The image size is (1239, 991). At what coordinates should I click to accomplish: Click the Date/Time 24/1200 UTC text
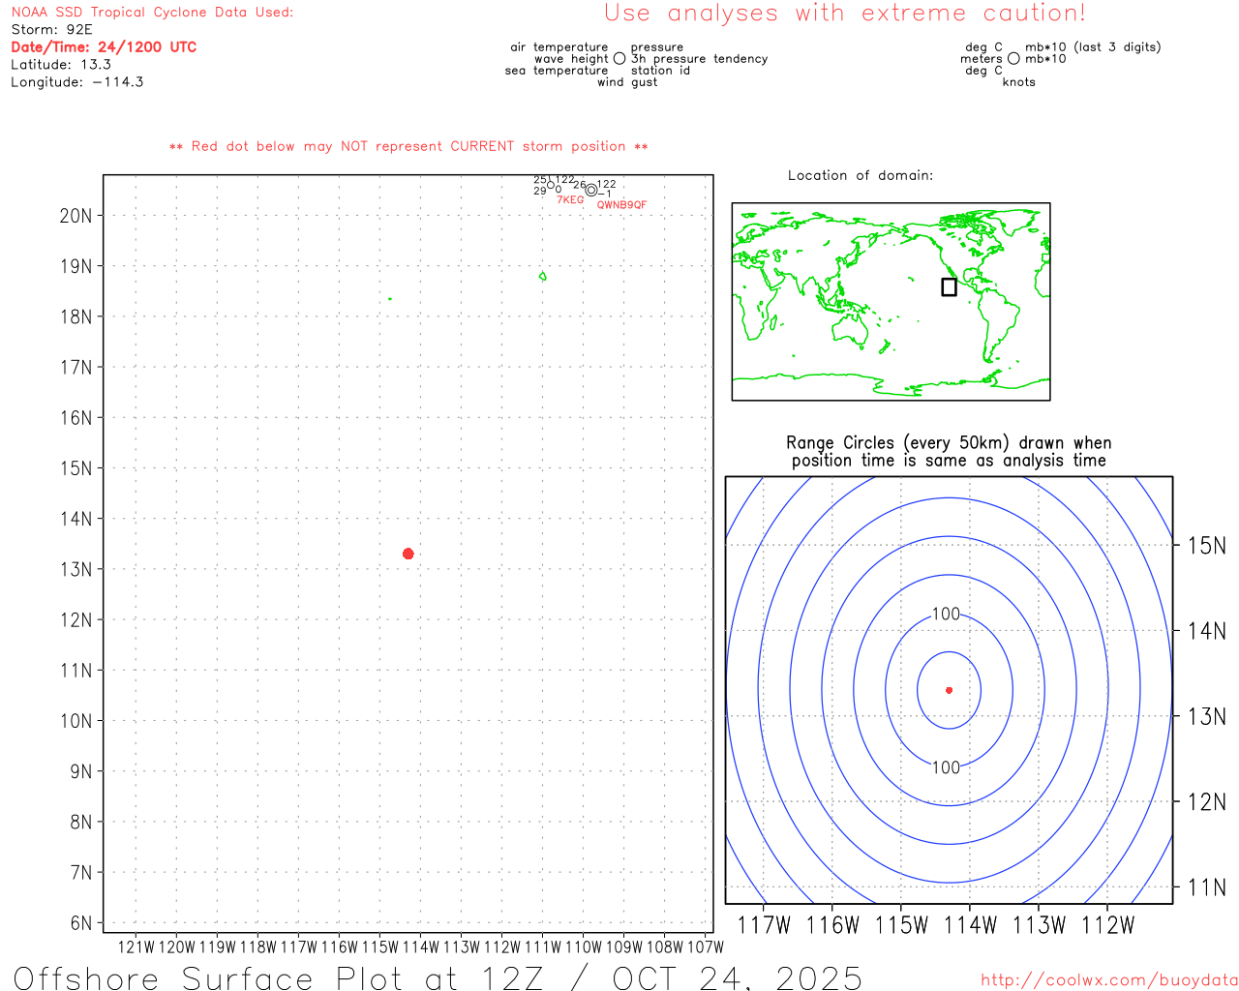pos(104,47)
